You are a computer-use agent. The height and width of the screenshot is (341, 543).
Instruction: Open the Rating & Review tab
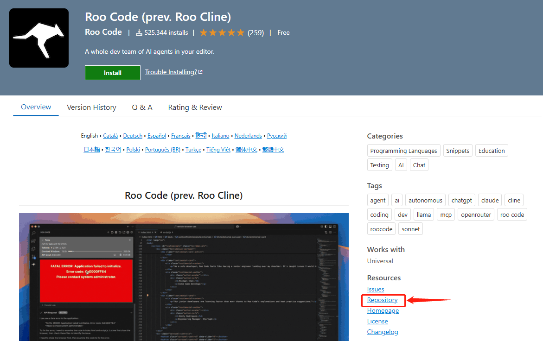click(x=195, y=107)
